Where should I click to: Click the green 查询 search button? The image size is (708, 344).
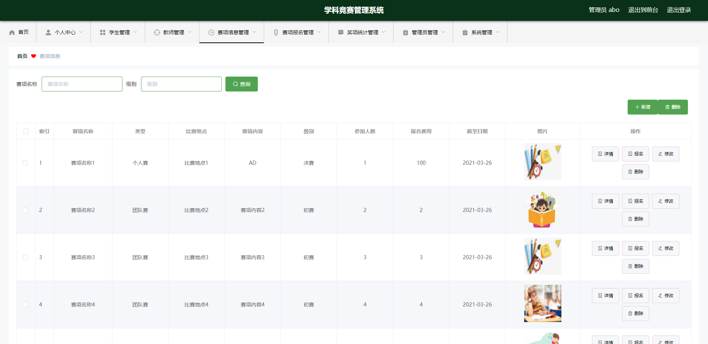[241, 84]
